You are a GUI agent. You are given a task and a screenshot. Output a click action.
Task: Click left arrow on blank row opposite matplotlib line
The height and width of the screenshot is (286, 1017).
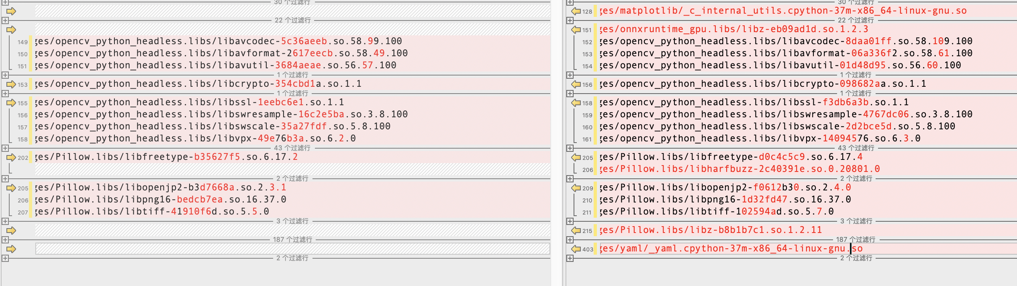pos(11,11)
